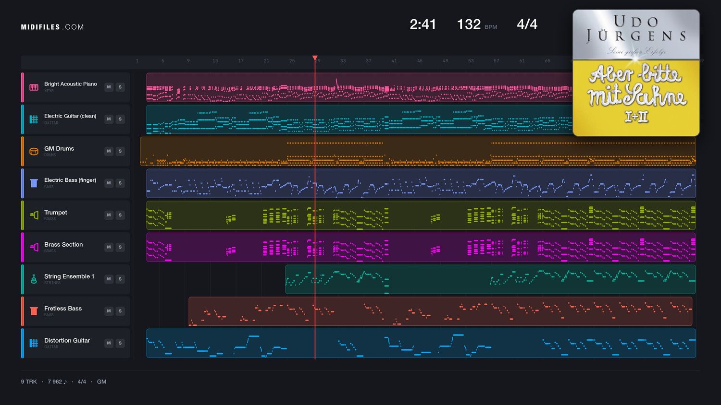Viewport: 721px width, 405px height.
Task: Mute the Trumpet track
Action: [x=109, y=215]
